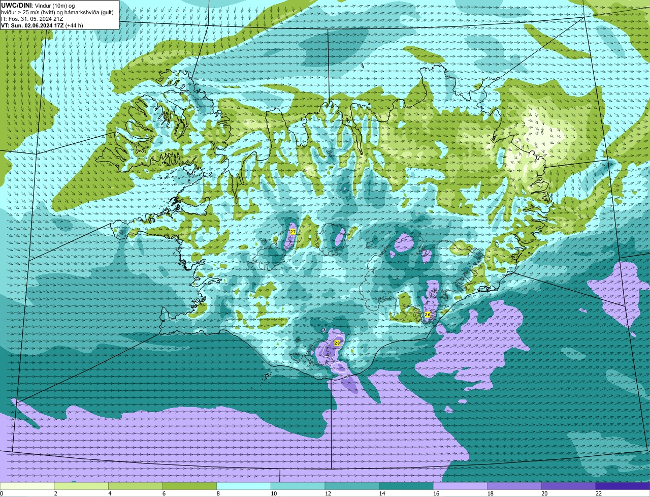The height and width of the screenshot is (497, 650).
Task: Click the palest color bar swatch below 2
Action: point(27,486)
